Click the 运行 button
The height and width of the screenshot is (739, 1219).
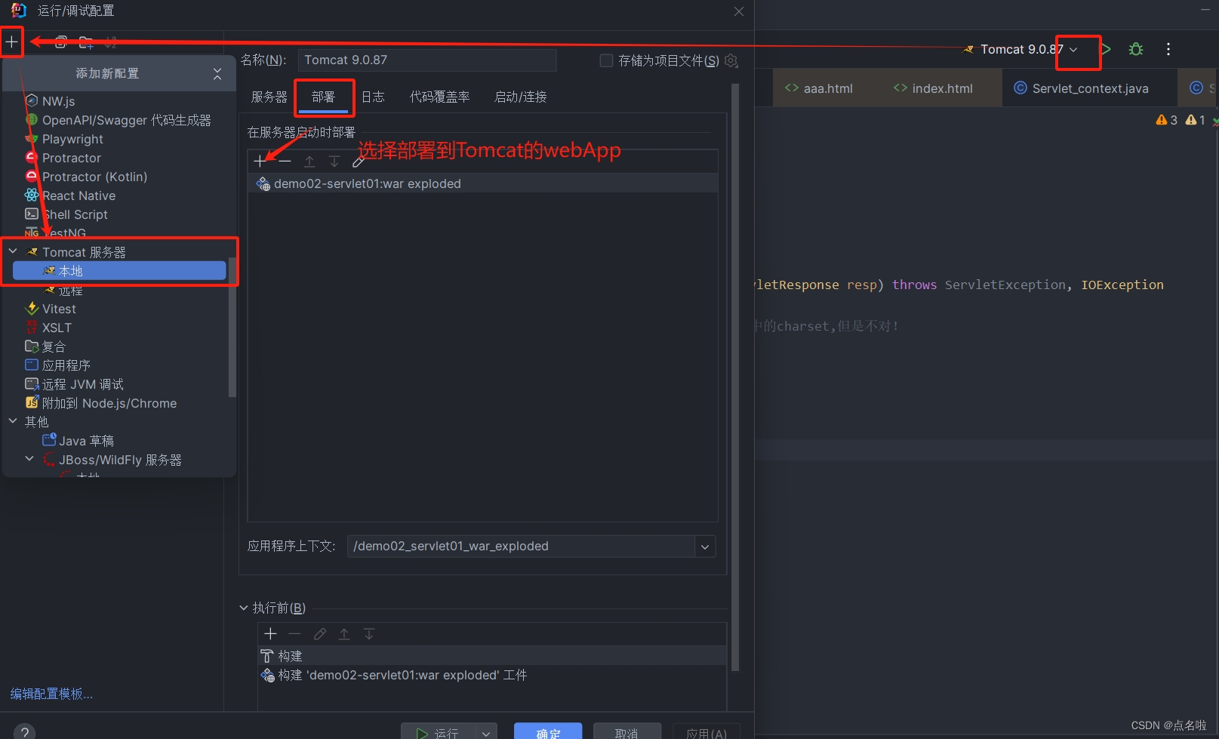439,731
